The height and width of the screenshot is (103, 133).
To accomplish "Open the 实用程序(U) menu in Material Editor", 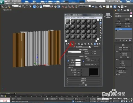I will 92,18.
